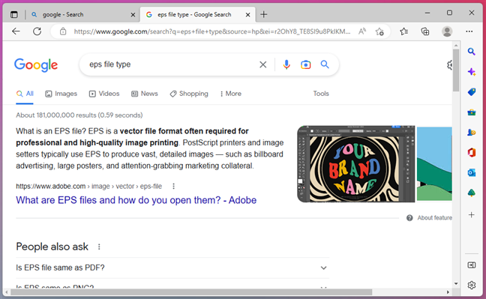Viewport: 486px width, 299px height.
Task: Open the Favorites list icon
Action: [403, 31]
